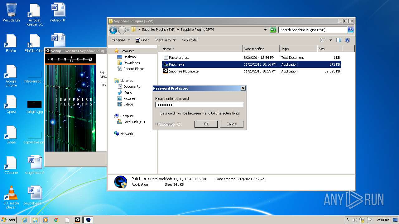399x224 pixels.
Task: Open Music library
Action: click(127, 92)
